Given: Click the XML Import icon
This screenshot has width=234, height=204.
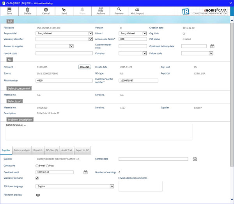Looking at the screenshot, I should [137, 9].
